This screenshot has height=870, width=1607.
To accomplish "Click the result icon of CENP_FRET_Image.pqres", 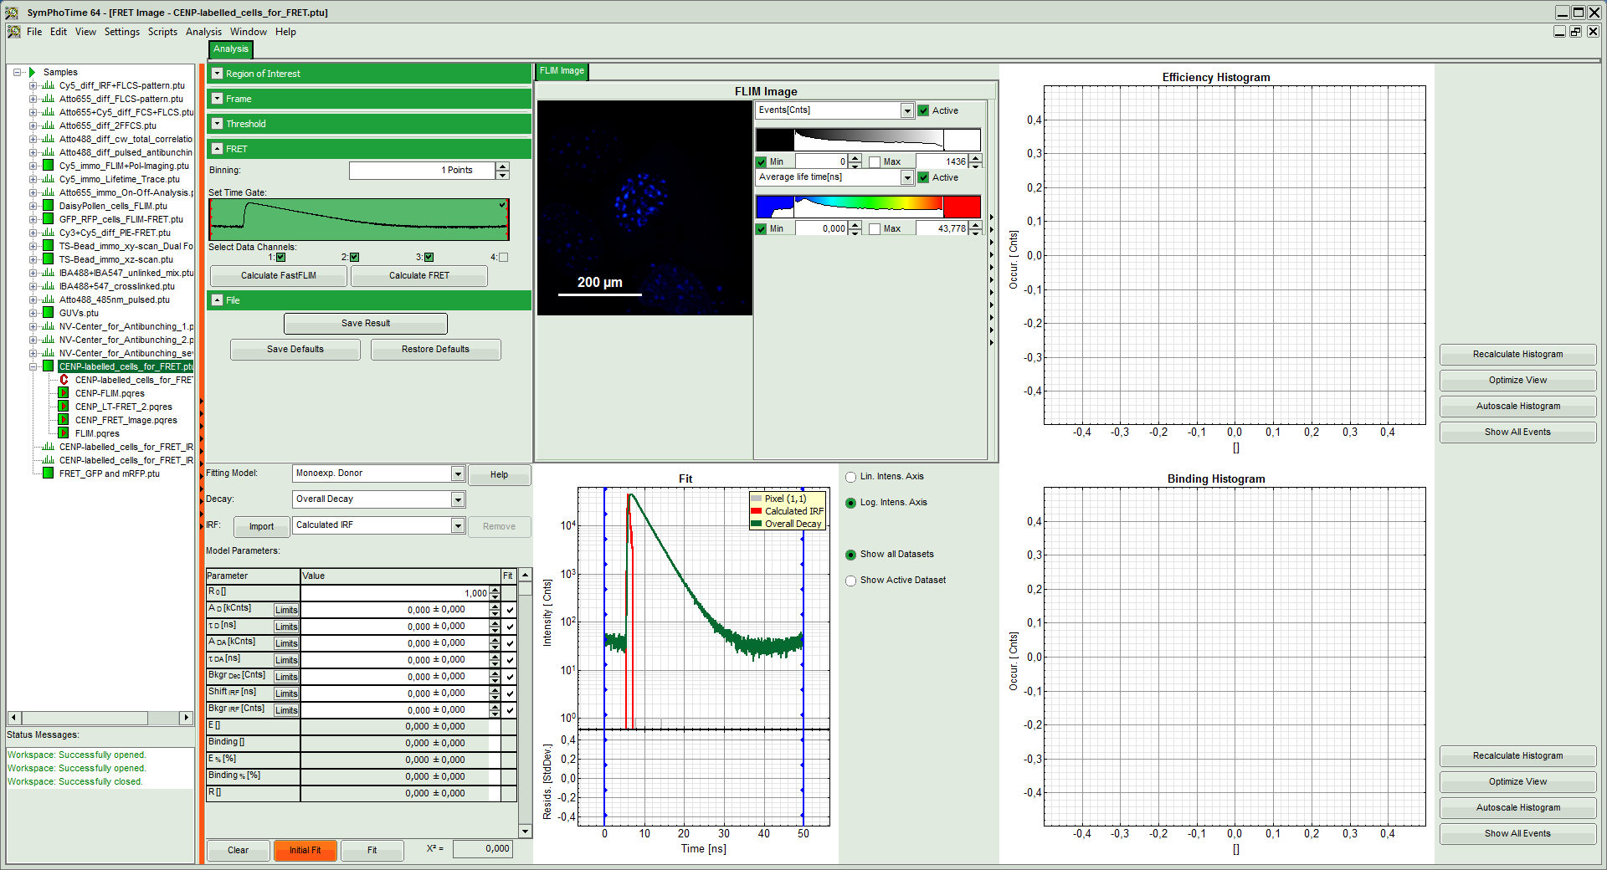I will click(x=64, y=420).
